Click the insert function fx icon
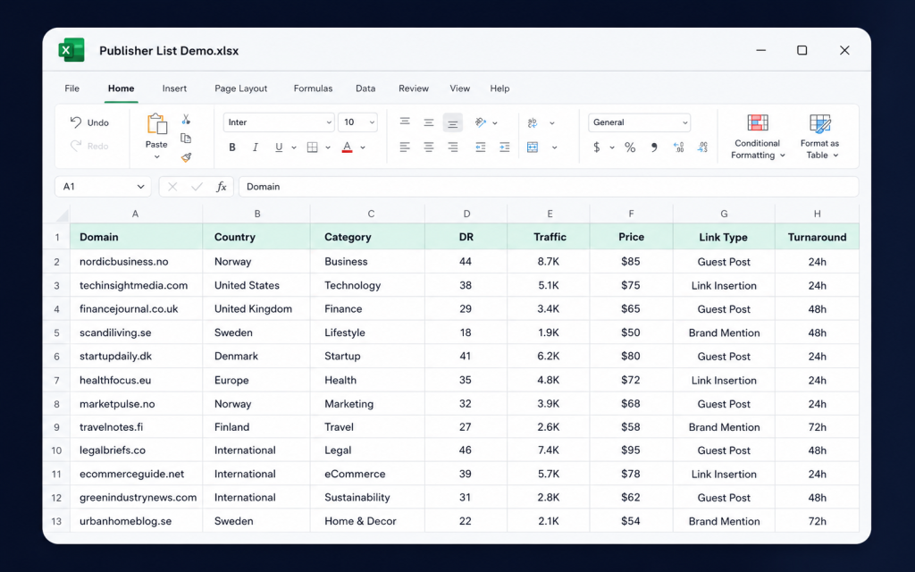The width and height of the screenshot is (915, 572). click(222, 187)
